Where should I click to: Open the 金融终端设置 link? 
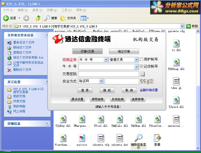(149, 90)
